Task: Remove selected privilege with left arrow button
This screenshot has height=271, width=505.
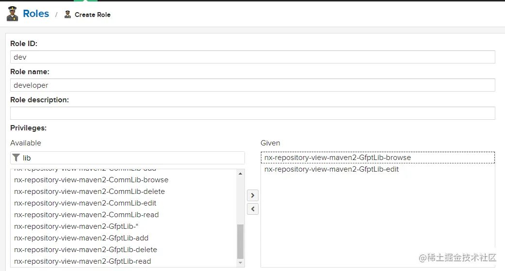Action: (253, 209)
